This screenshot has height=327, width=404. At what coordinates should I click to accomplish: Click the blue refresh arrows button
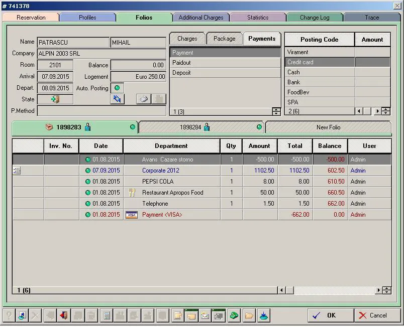pyautogui.click(x=117, y=99)
